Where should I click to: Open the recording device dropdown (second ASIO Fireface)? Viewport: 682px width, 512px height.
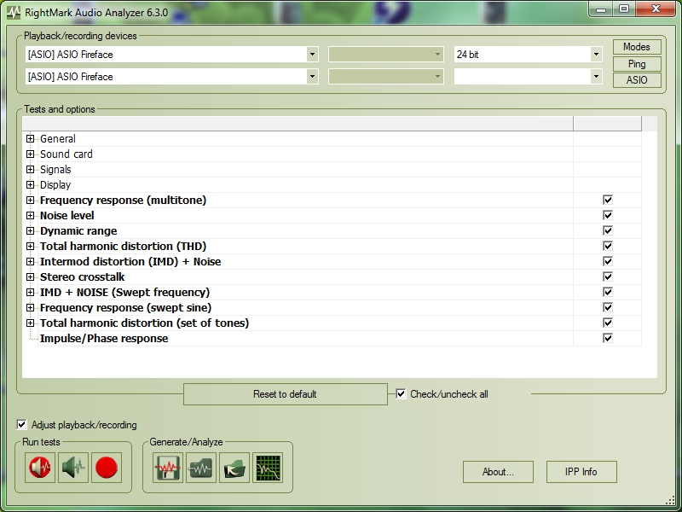tap(312, 77)
